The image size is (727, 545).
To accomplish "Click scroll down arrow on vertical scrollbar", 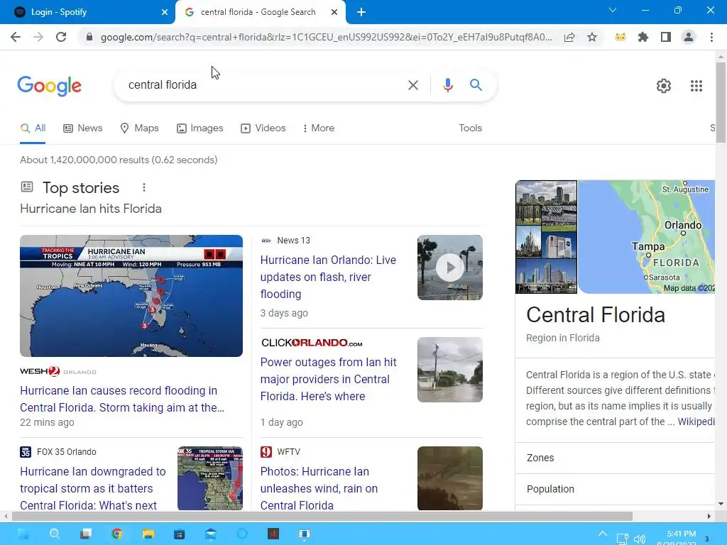I will pyautogui.click(x=721, y=504).
